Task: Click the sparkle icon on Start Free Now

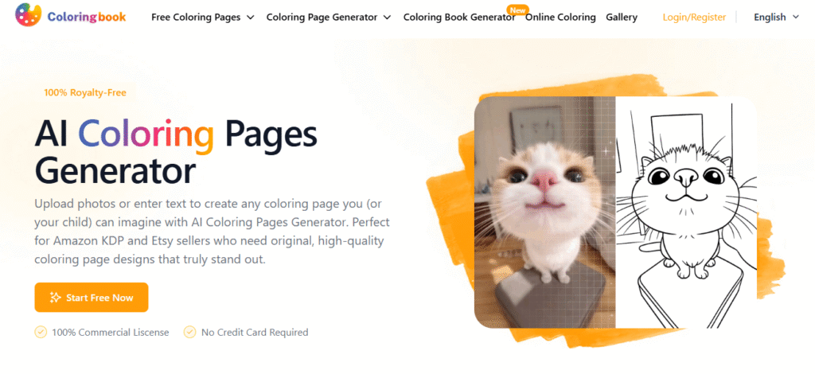Action: [55, 298]
